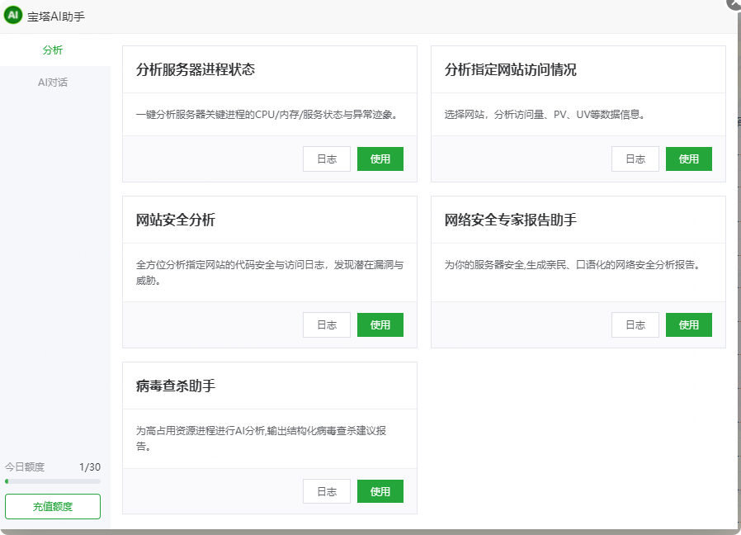The width and height of the screenshot is (741, 535).
Task: Open 日志 for 病毒查杀助手
Action: coord(326,490)
